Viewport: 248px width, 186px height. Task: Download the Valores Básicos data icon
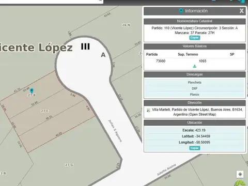coord(195,66)
